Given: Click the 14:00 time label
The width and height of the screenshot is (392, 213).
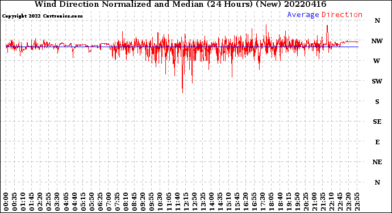Looking at the screenshot, I should 211,202.
